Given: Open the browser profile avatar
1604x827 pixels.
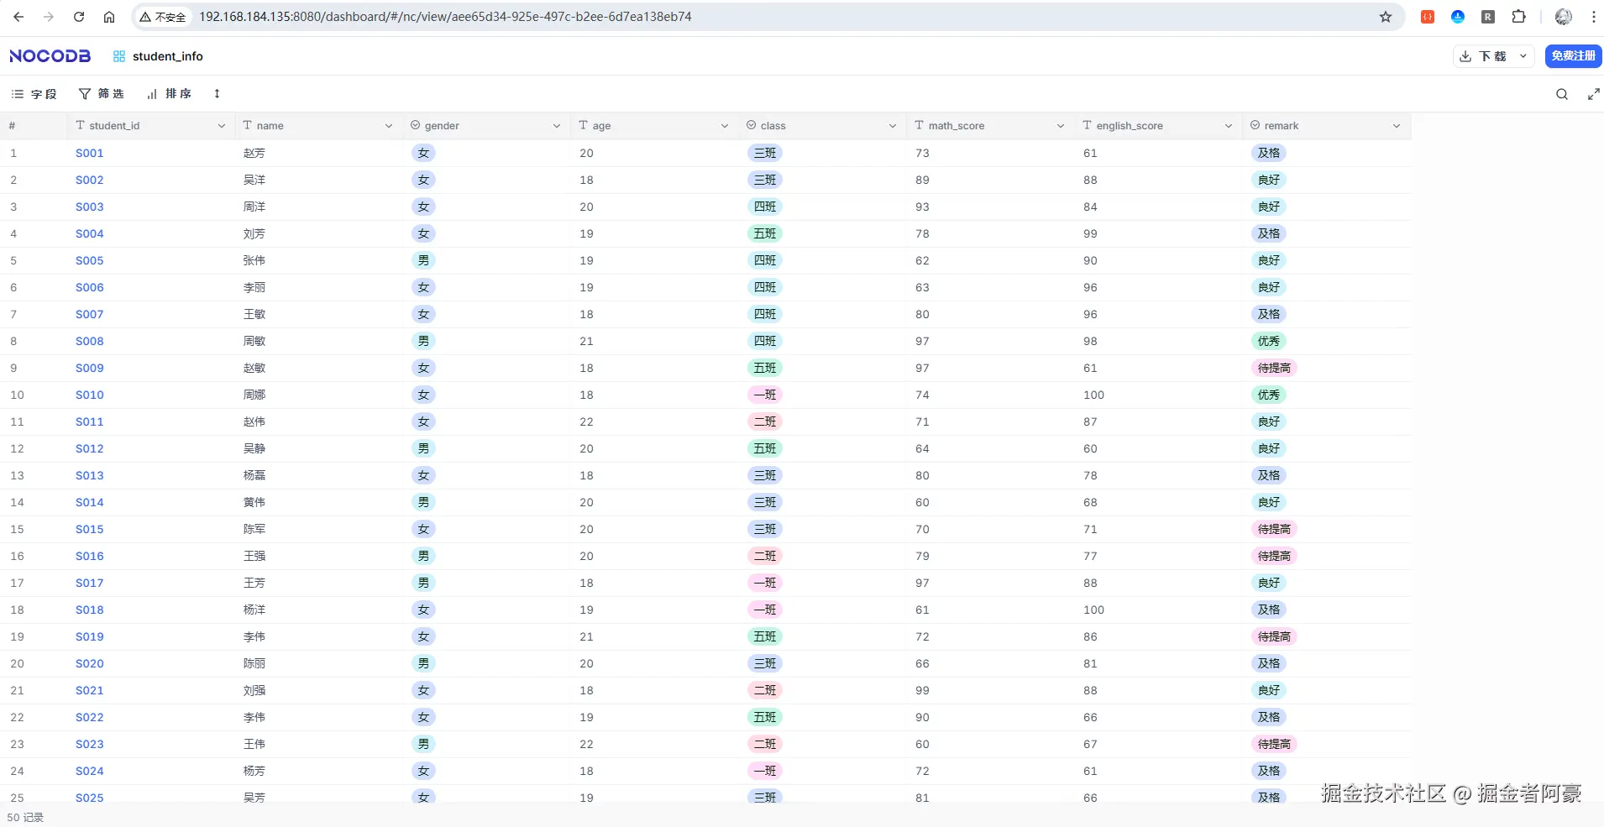Looking at the screenshot, I should click(1564, 17).
